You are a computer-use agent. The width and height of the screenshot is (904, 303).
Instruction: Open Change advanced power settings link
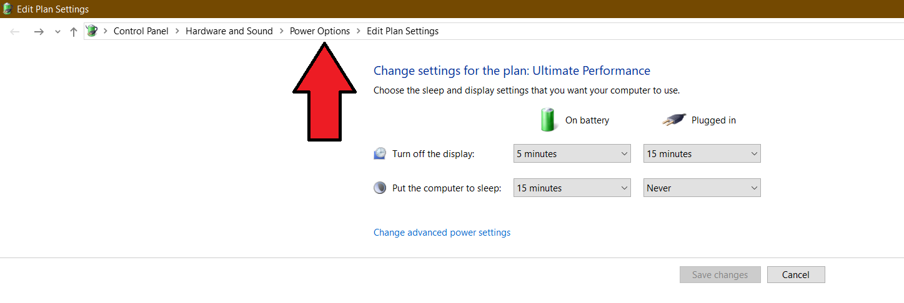(x=442, y=233)
